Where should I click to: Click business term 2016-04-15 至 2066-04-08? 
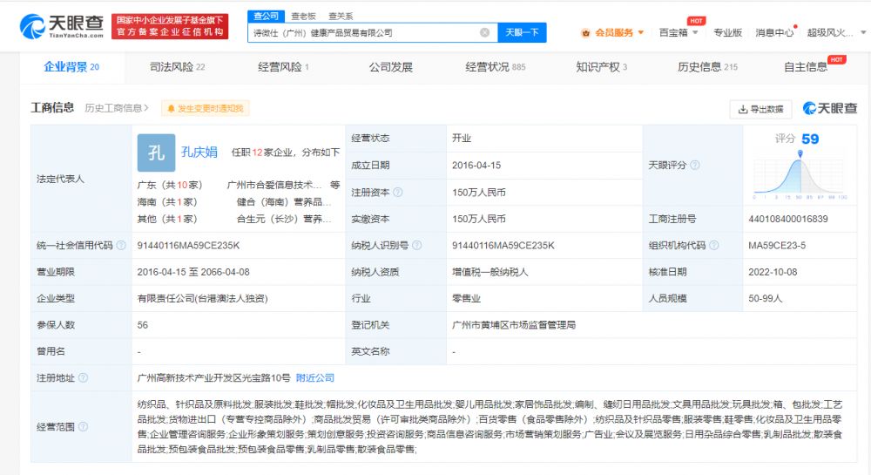(192, 272)
